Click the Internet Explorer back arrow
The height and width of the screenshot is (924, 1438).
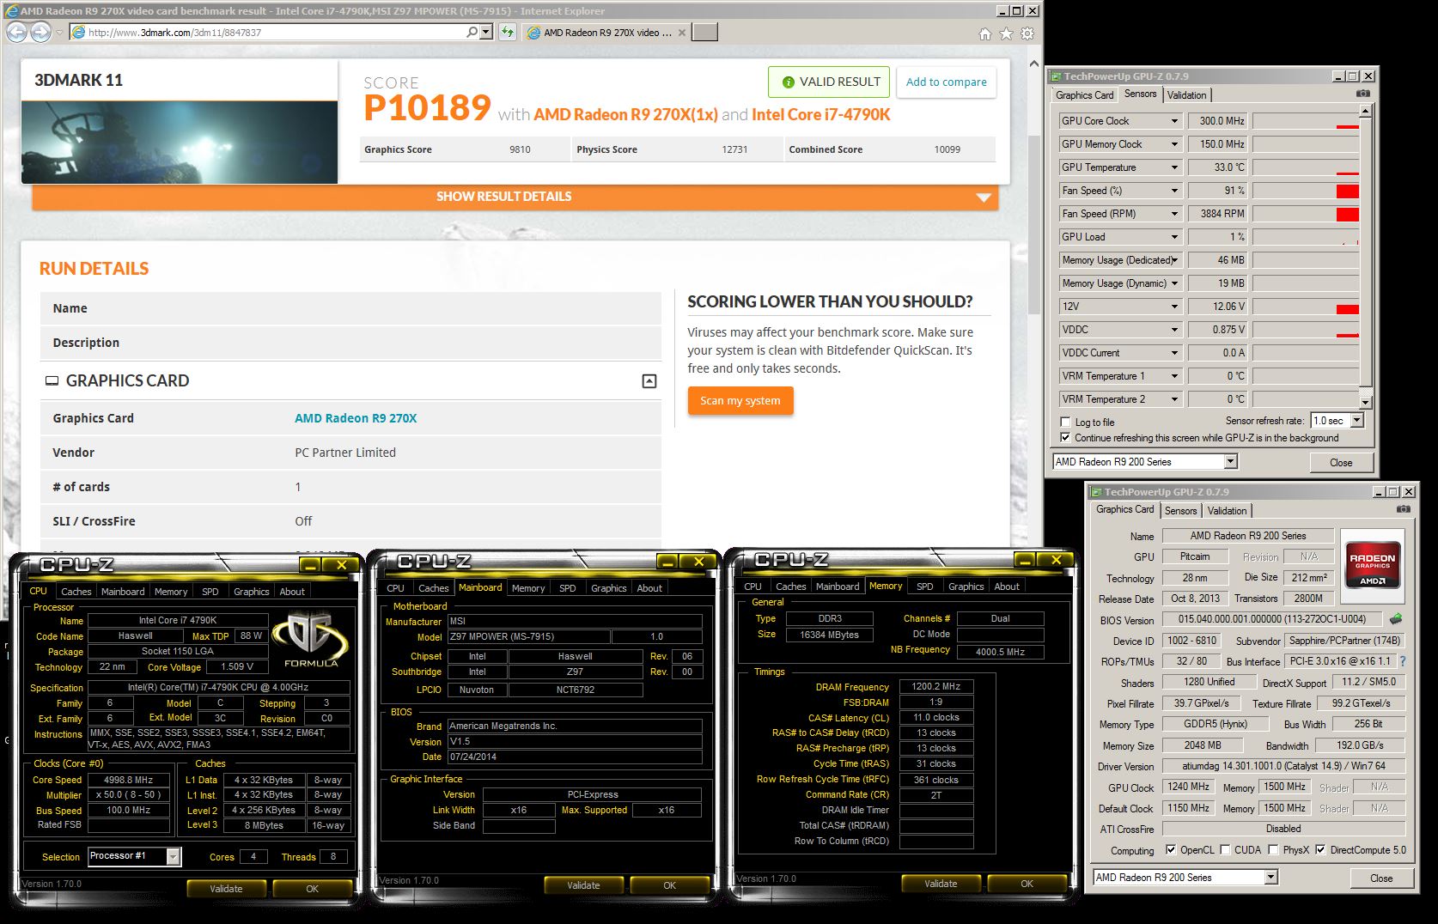pos(16,33)
